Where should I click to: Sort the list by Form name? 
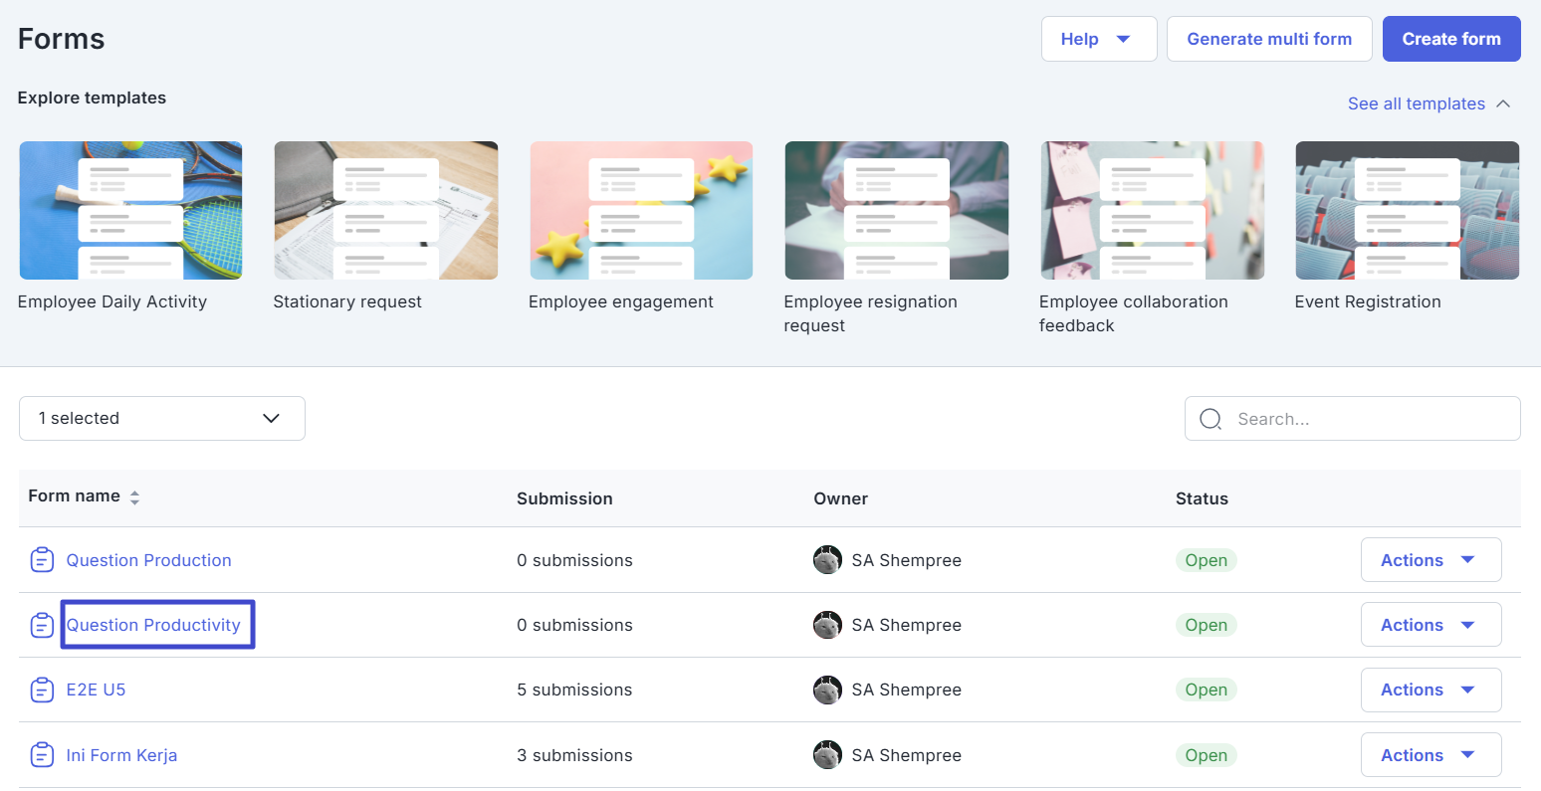pyautogui.click(x=134, y=497)
